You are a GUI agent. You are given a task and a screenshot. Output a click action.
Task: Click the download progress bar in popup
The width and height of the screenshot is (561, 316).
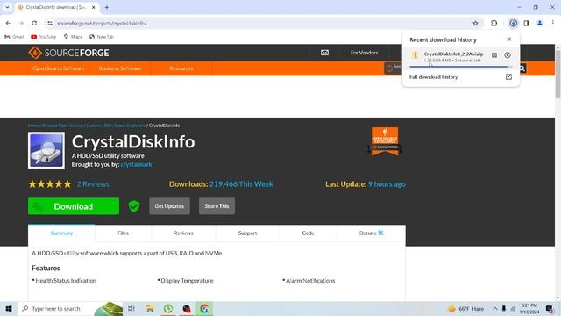(460, 67)
